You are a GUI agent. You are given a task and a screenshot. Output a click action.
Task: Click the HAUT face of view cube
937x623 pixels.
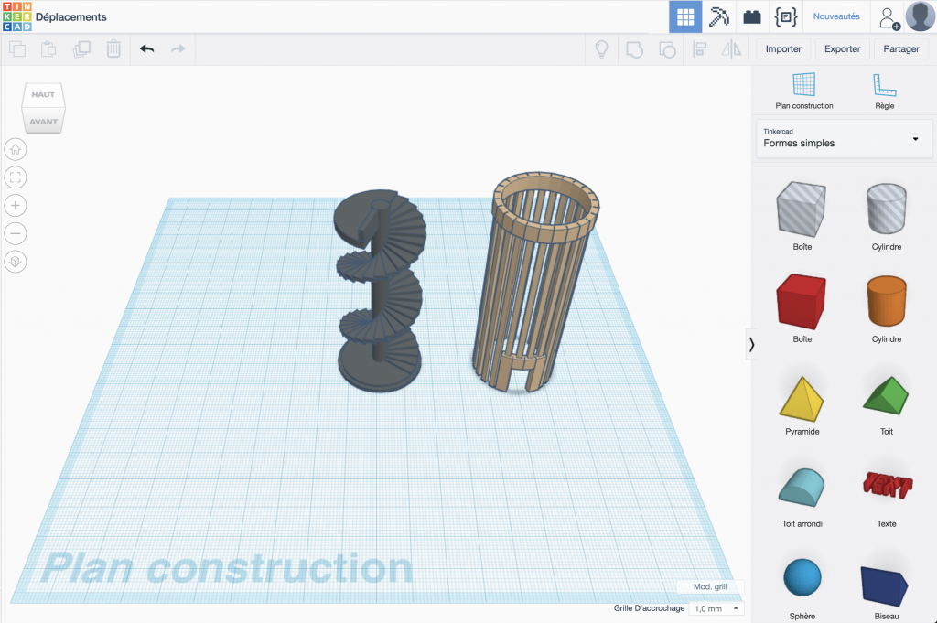click(43, 95)
